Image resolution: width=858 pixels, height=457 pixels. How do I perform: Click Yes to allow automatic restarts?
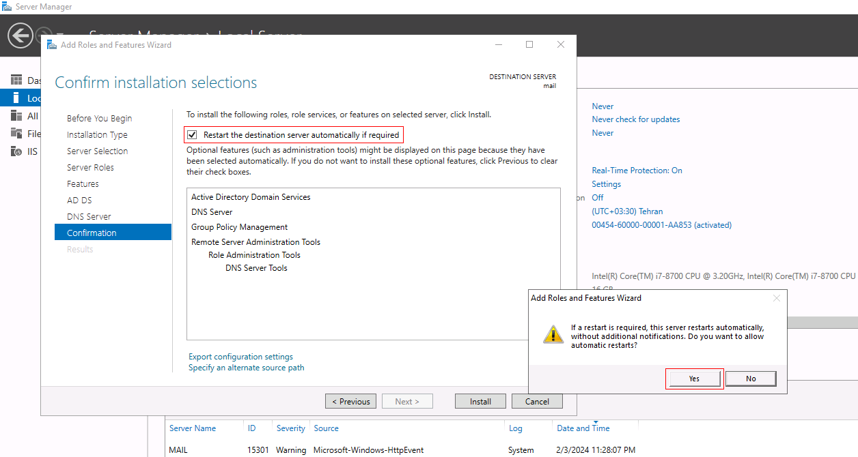point(694,379)
